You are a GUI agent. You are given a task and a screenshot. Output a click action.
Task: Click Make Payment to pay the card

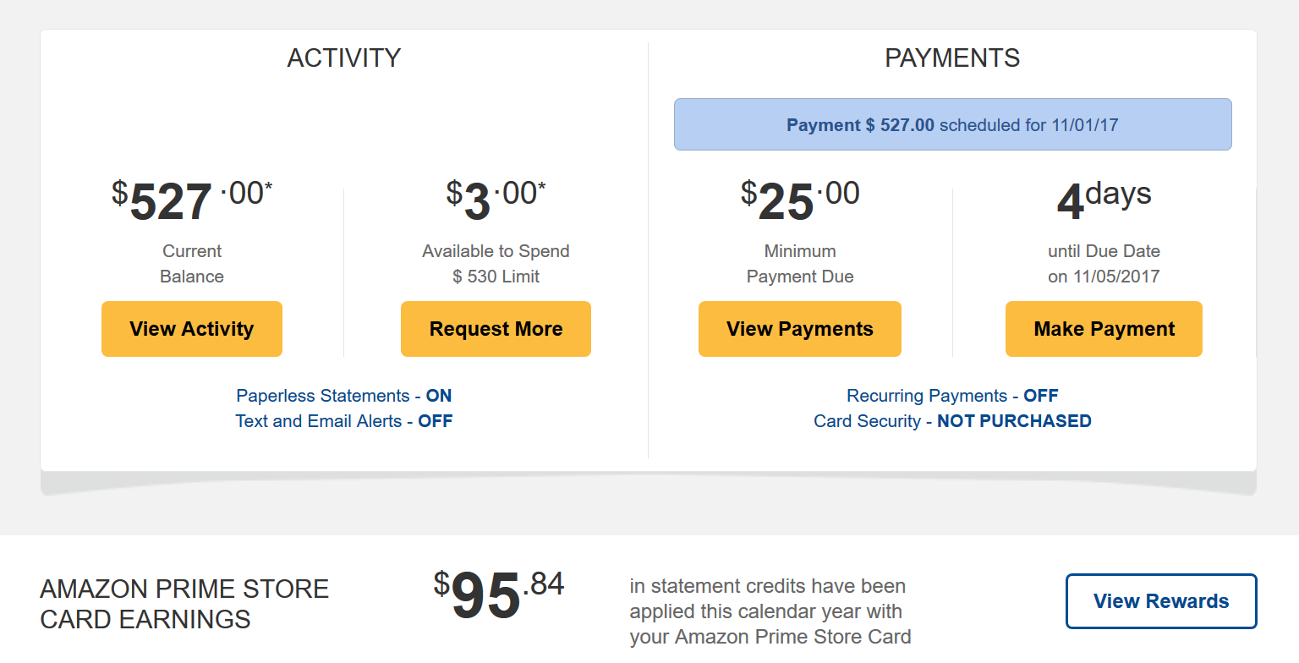[1104, 328]
